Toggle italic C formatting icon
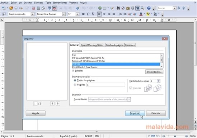Image resolution: width=197 pixels, height=138 pixels. click(88, 14)
